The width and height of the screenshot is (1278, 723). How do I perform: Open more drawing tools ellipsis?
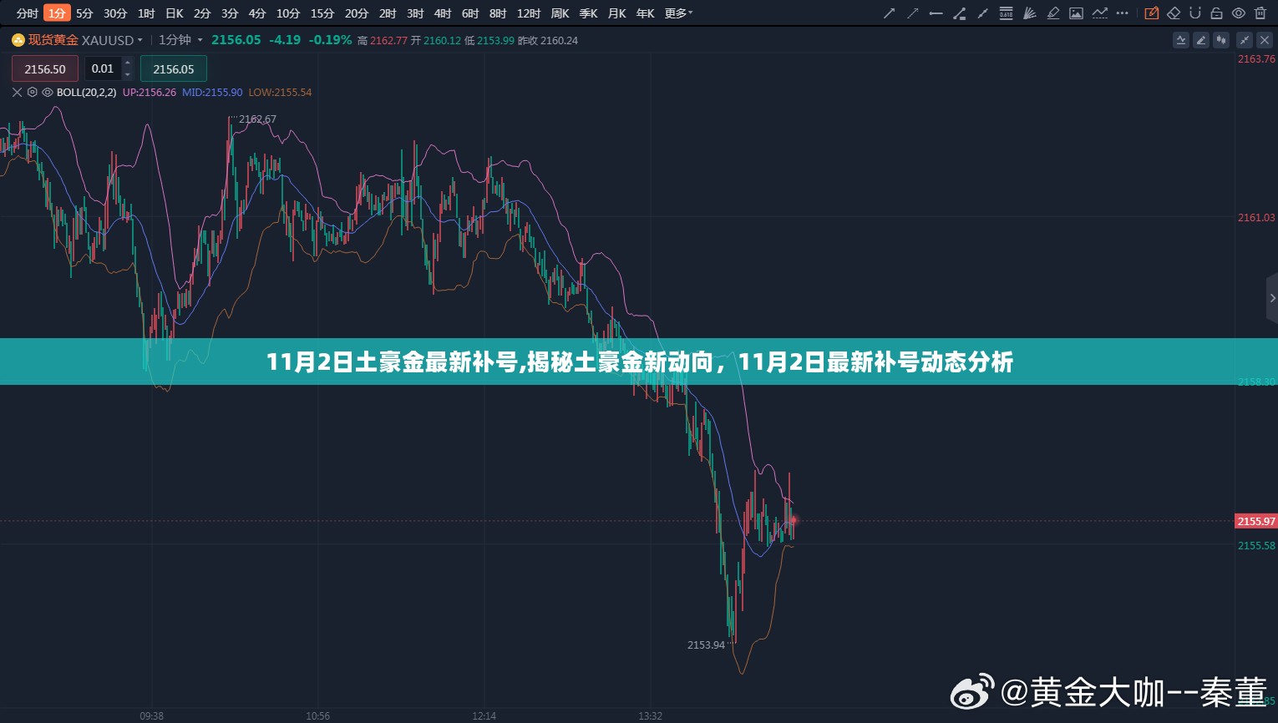tap(1123, 13)
